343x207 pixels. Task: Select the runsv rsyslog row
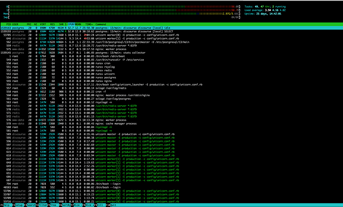171,67
